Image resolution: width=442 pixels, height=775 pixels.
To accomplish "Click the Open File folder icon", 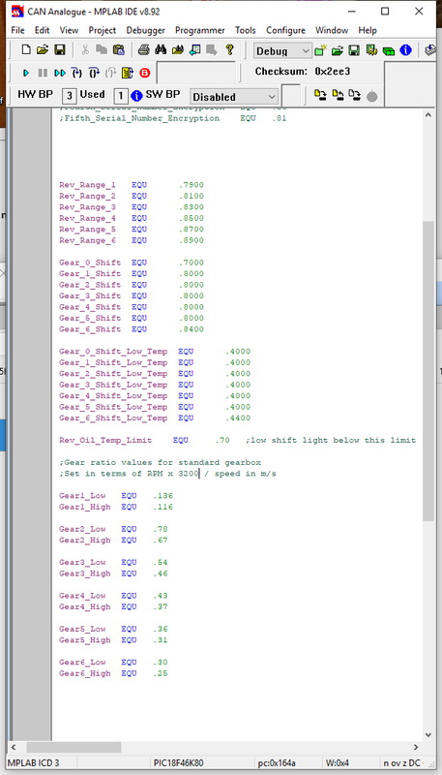I will point(43,50).
